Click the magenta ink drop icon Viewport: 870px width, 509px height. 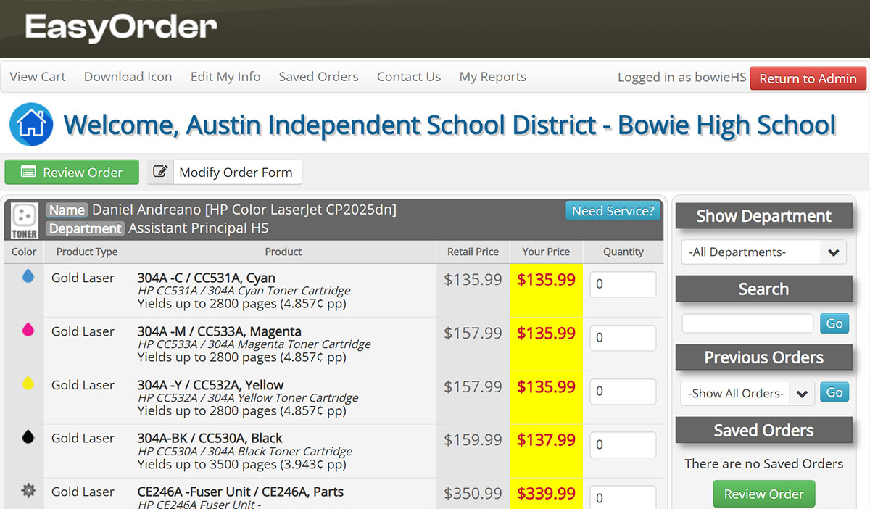(28, 330)
